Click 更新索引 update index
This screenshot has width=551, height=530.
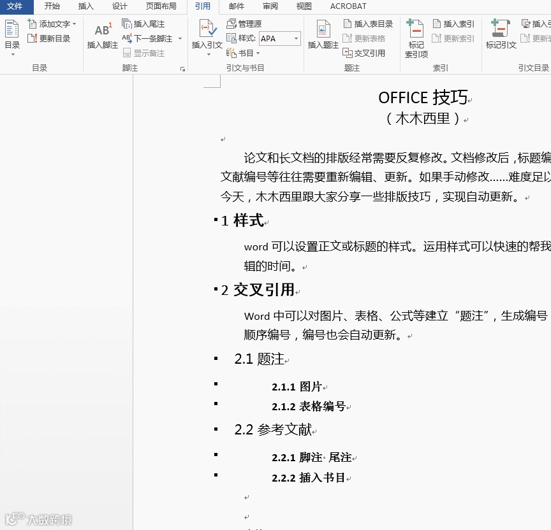click(x=453, y=38)
